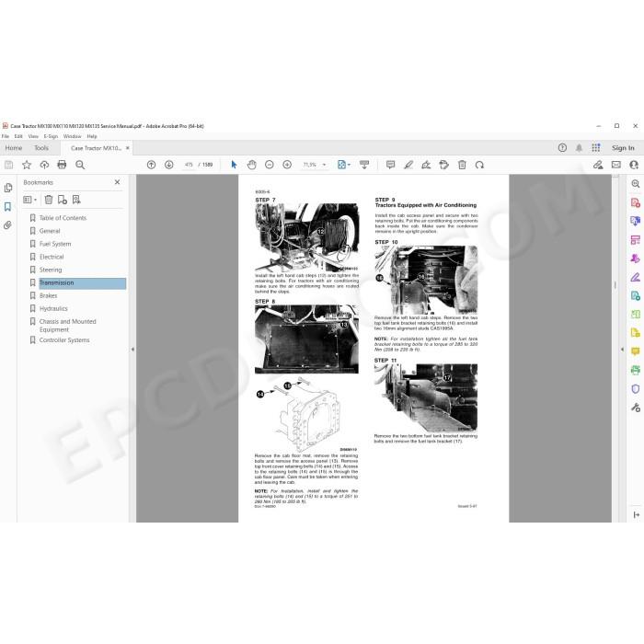Open the fit page options
This screenshot has height=644, width=644.
coord(344,165)
